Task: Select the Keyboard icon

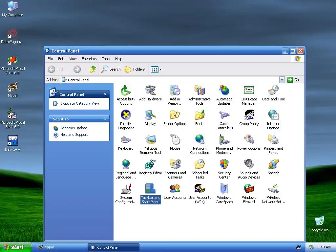Action: [126, 140]
